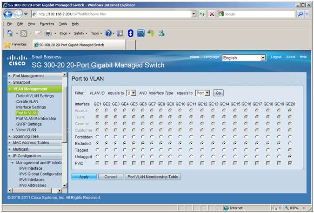Open the View menu
Screen dimensions: 314x213
pos(31,24)
